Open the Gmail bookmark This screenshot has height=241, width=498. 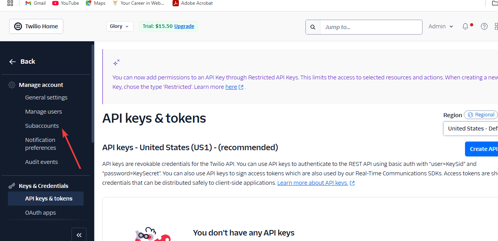coord(35,3)
